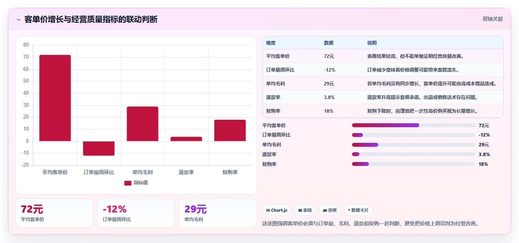Viewport: 519px width, 243px height.
Task: Click the short 退款率 bar in the chart
Action: [186, 139]
